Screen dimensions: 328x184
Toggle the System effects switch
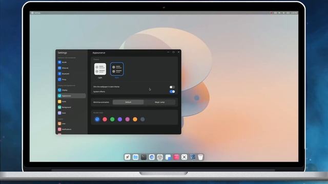172,91
